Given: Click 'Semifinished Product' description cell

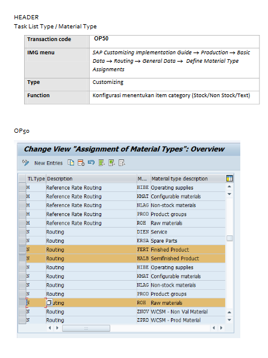Looking at the screenshot, I should pyautogui.click(x=188, y=258).
